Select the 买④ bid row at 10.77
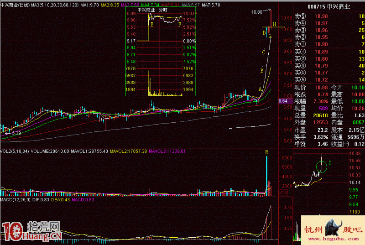Image resolution: width=365 pixels, height=245 pixels. click(x=329, y=73)
